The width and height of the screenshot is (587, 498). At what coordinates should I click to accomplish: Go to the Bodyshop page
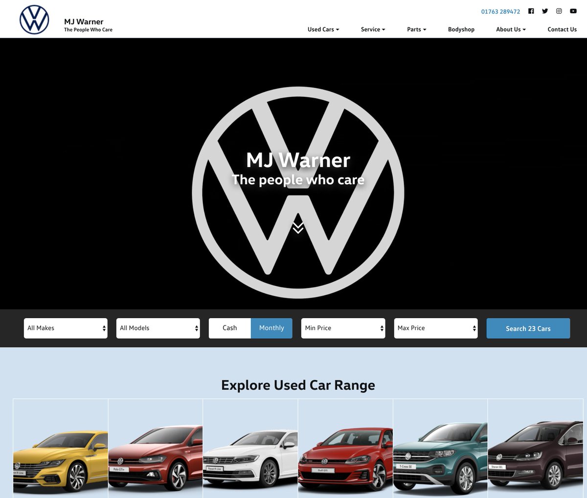tap(461, 29)
